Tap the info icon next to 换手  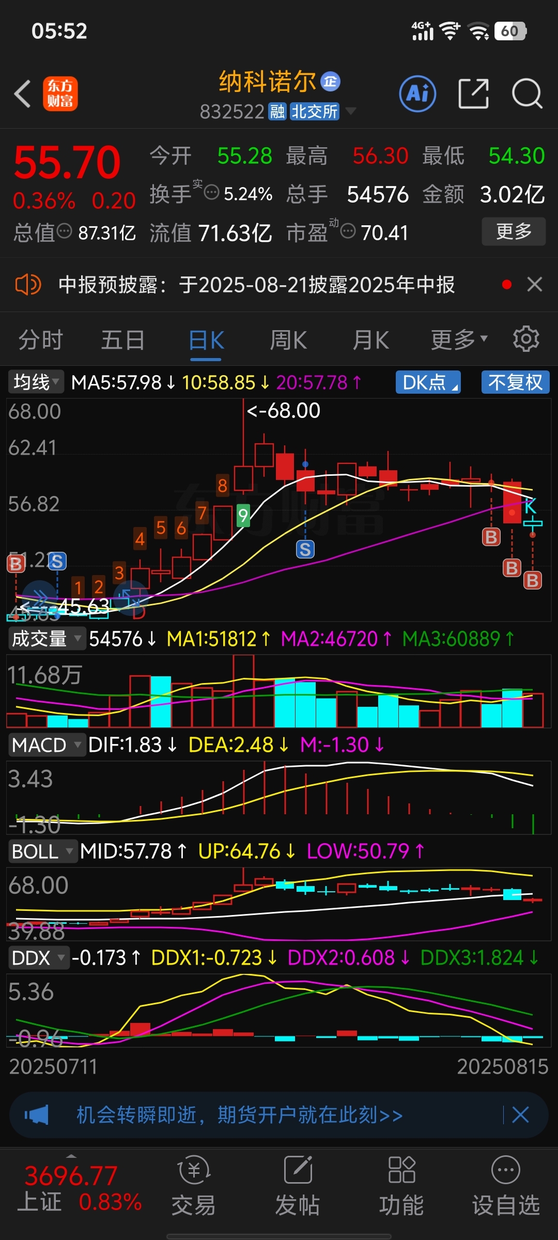click(211, 193)
